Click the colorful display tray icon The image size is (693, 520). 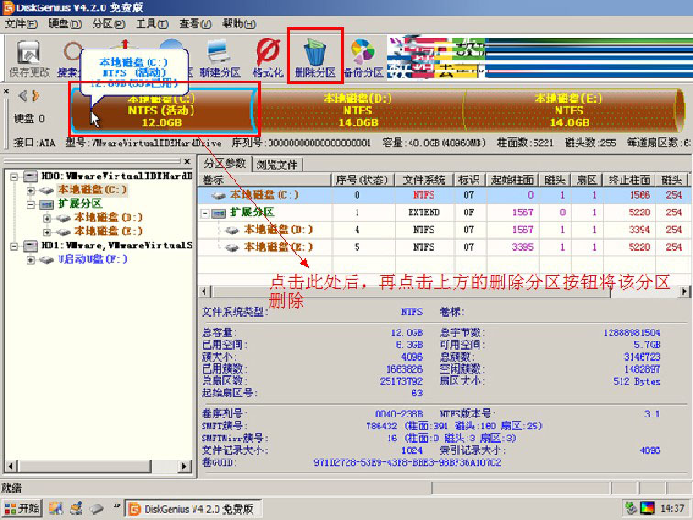pos(646,508)
